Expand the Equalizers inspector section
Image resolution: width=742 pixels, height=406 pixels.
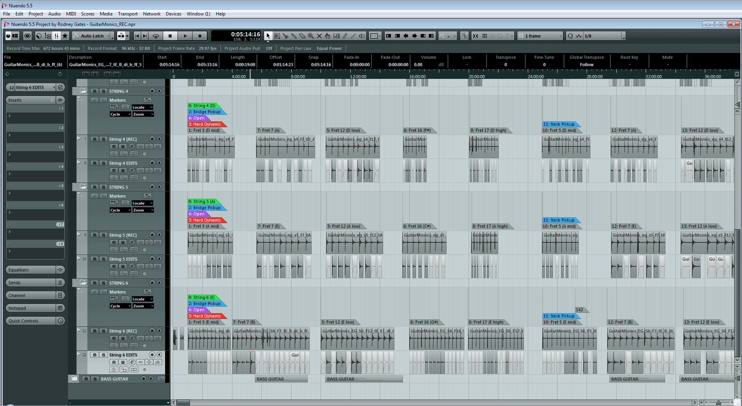pyautogui.click(x=31, y=270)
